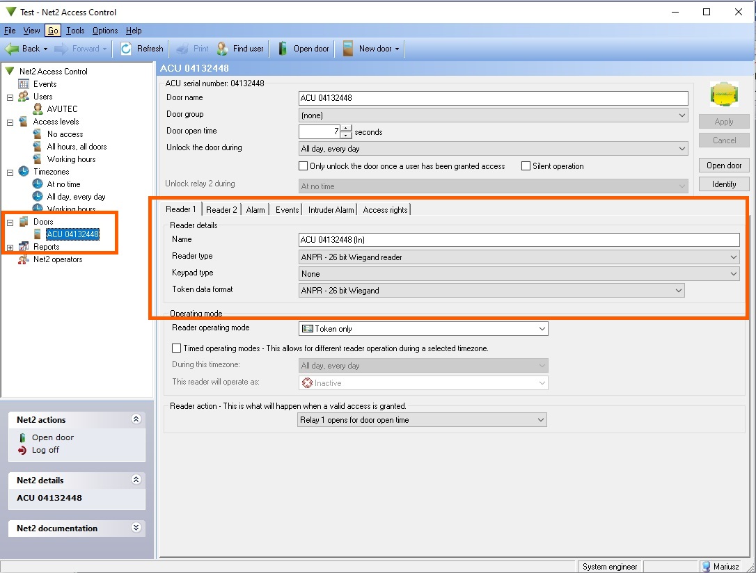Click the Door name input field
Viewport: 756px width, 573px height.
494,98
